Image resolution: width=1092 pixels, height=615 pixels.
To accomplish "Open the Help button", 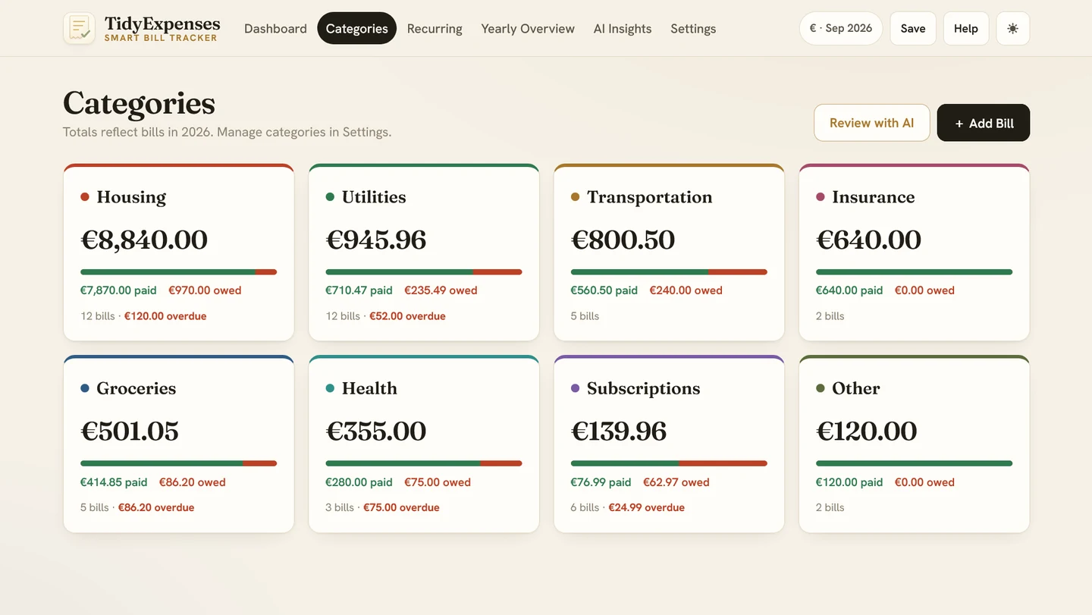I will [966, 28].
